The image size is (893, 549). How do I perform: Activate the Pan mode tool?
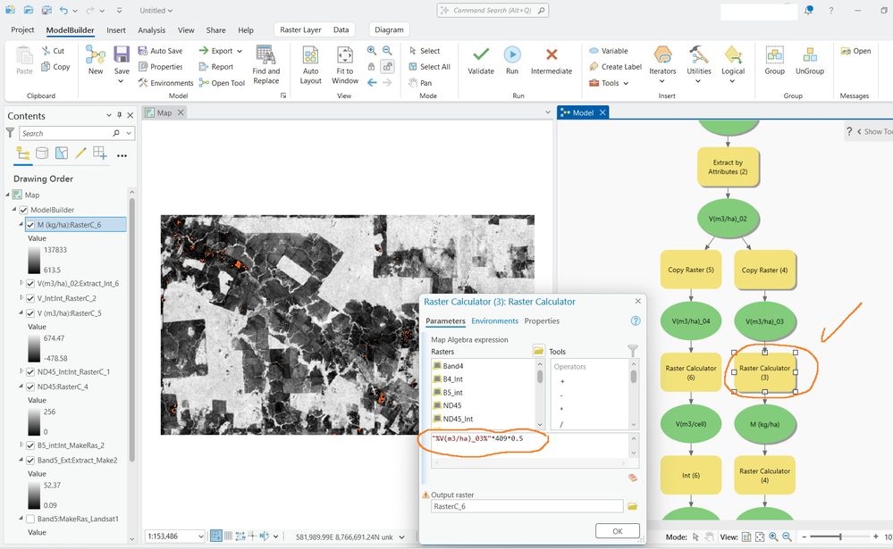click(420, 83)
